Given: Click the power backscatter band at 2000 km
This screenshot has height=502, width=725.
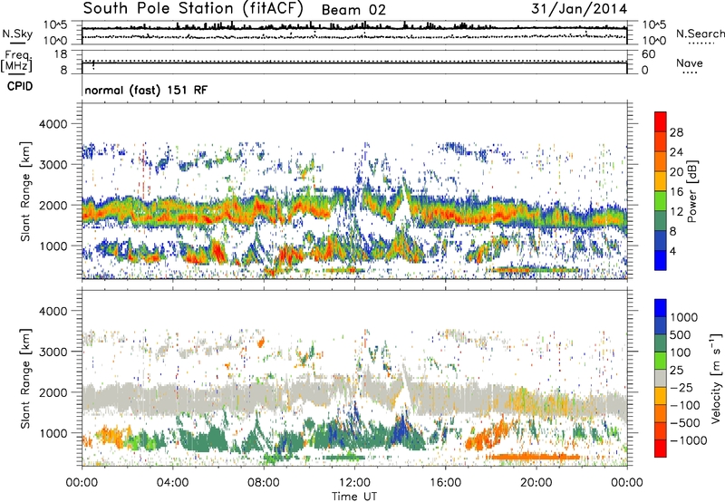Looking at the screenshot, I should coord(354,208).
